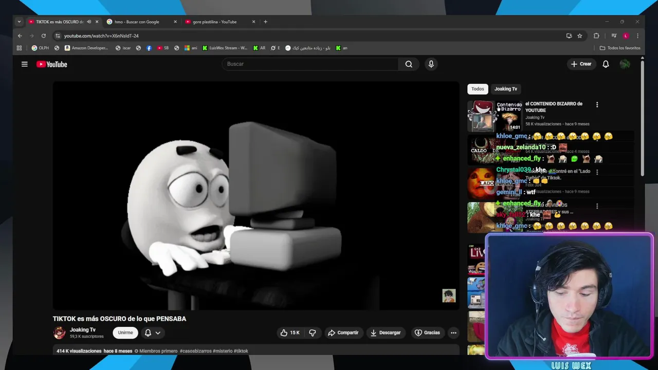Screen dimensions: 658x370
Task: Click the Crear create button
Action: [581, 64]
